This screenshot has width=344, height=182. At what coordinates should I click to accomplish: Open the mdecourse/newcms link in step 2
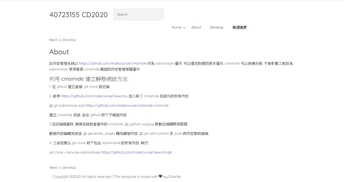94,96
